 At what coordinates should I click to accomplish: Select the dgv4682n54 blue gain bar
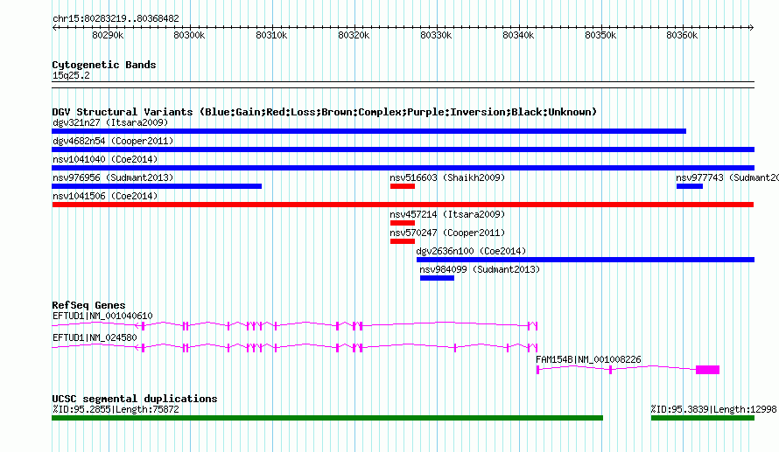[403, 150]
